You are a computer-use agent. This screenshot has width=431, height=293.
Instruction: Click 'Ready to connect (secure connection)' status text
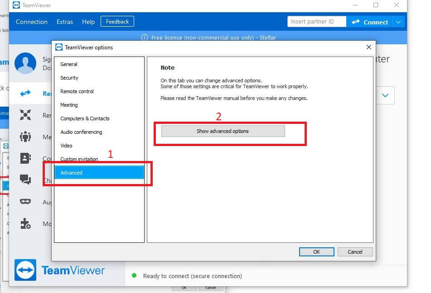193,276
